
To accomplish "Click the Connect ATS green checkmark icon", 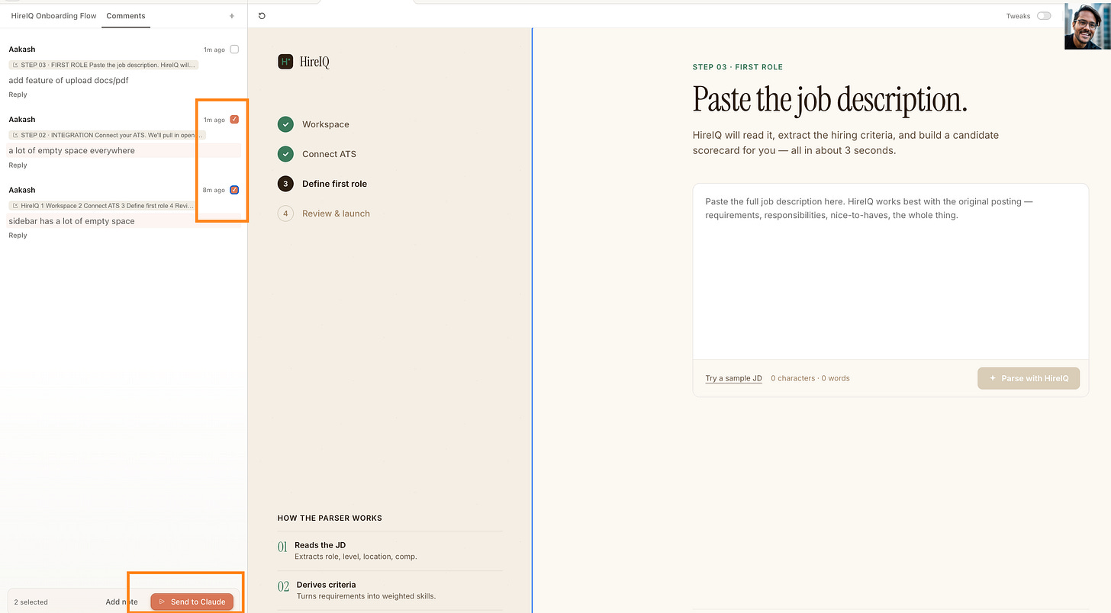I will (x=285, y=154).
